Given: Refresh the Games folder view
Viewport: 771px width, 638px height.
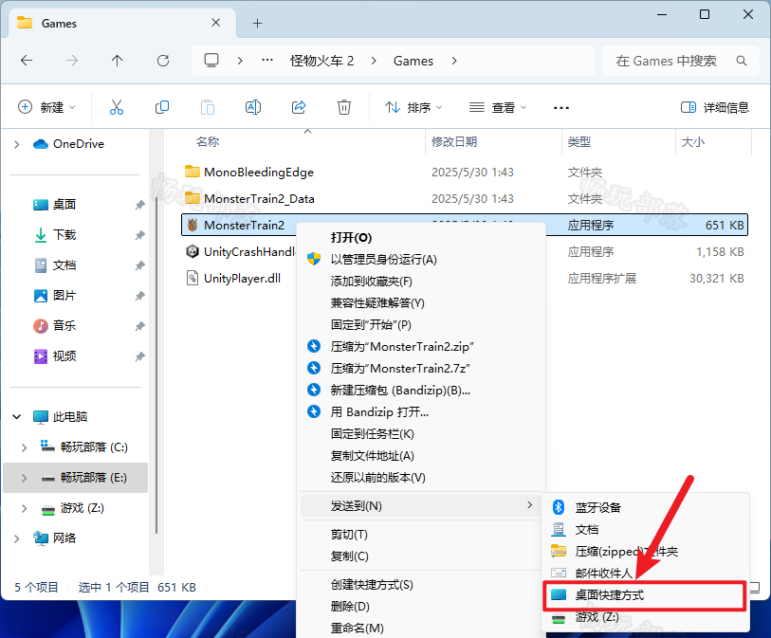Looking at the screenshot, I should pyautogui.click(x=163, y=61).
